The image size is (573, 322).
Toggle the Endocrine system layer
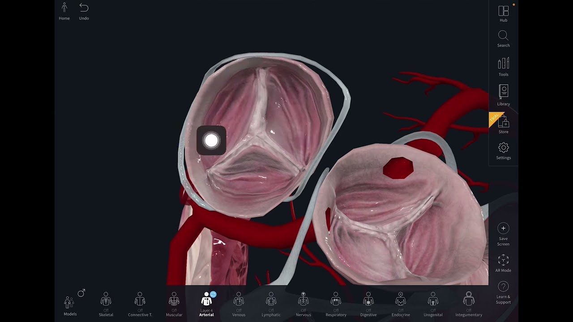401,305
